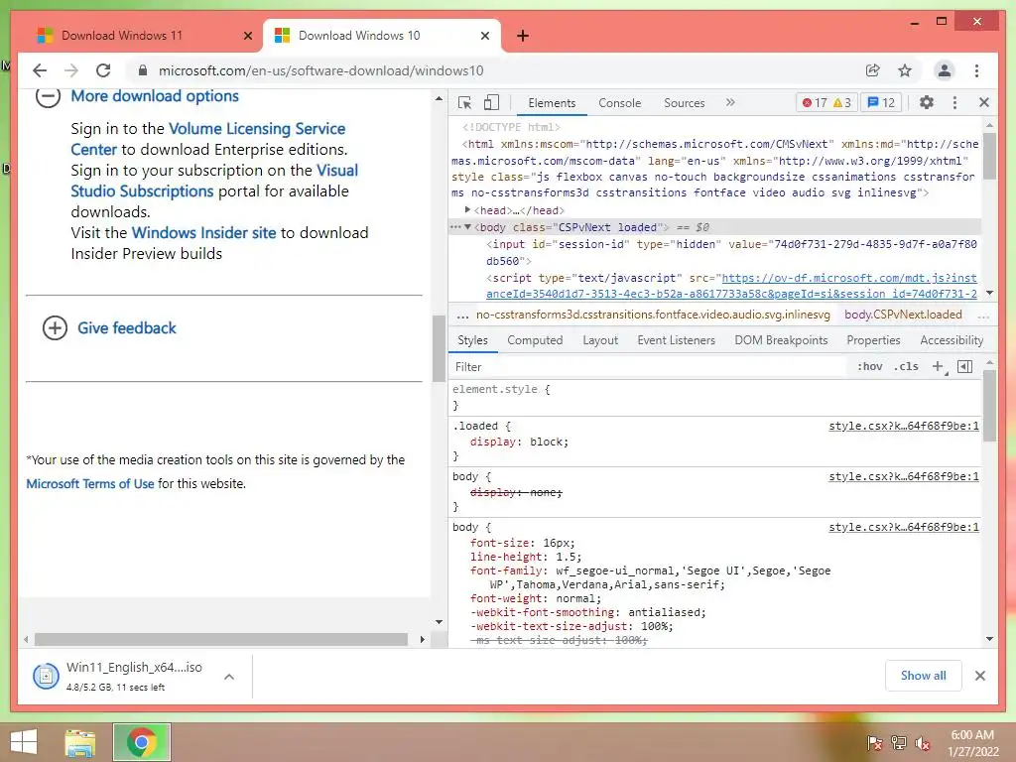This screenshot has width=1016, height=762.
Task: Show more DevTools tabs chevron
Action: point(730,102)
